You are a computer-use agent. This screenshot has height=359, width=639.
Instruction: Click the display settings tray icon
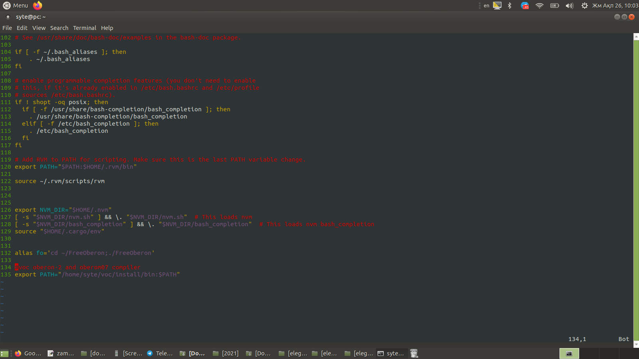(x=497, y=6)
